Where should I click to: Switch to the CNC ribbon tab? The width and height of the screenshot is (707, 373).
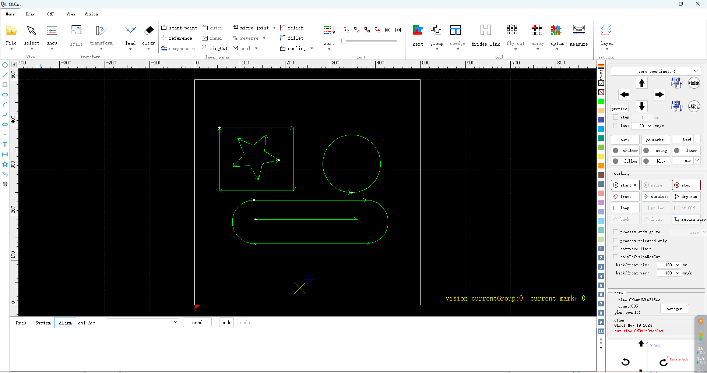(x=50, y=14)
